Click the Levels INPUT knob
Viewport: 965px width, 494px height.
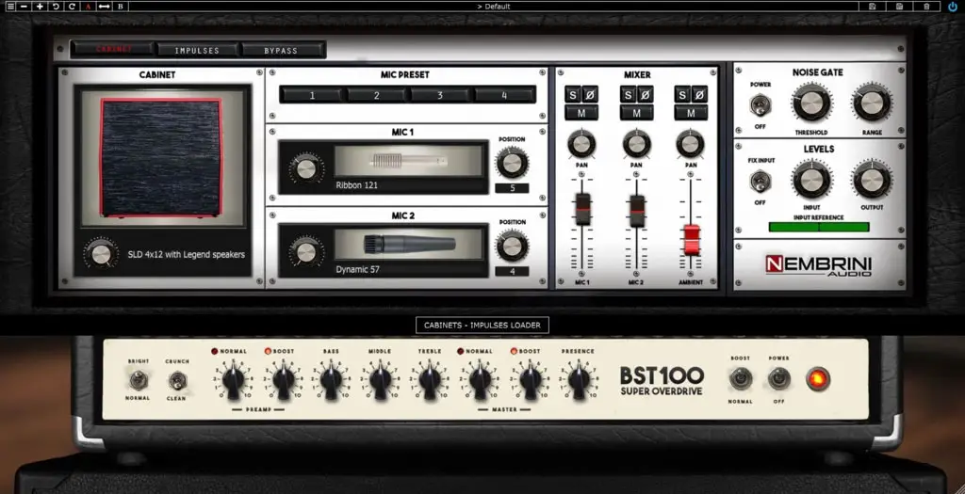811,180
